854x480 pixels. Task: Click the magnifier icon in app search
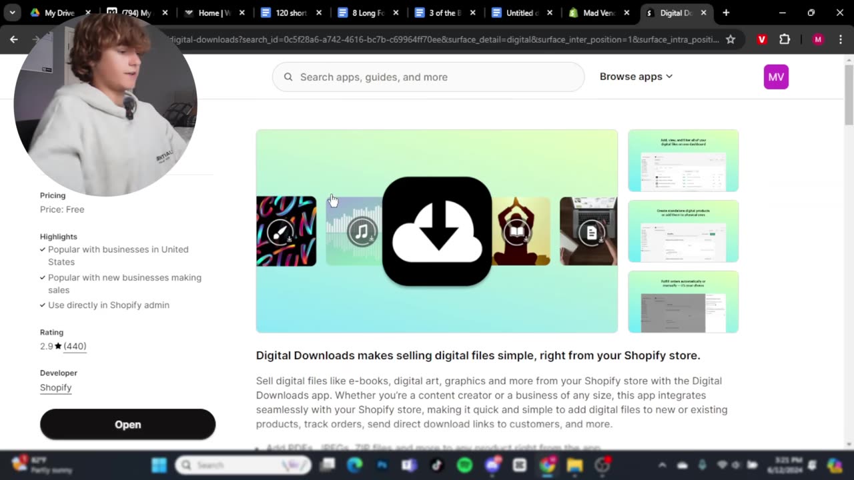288,77
